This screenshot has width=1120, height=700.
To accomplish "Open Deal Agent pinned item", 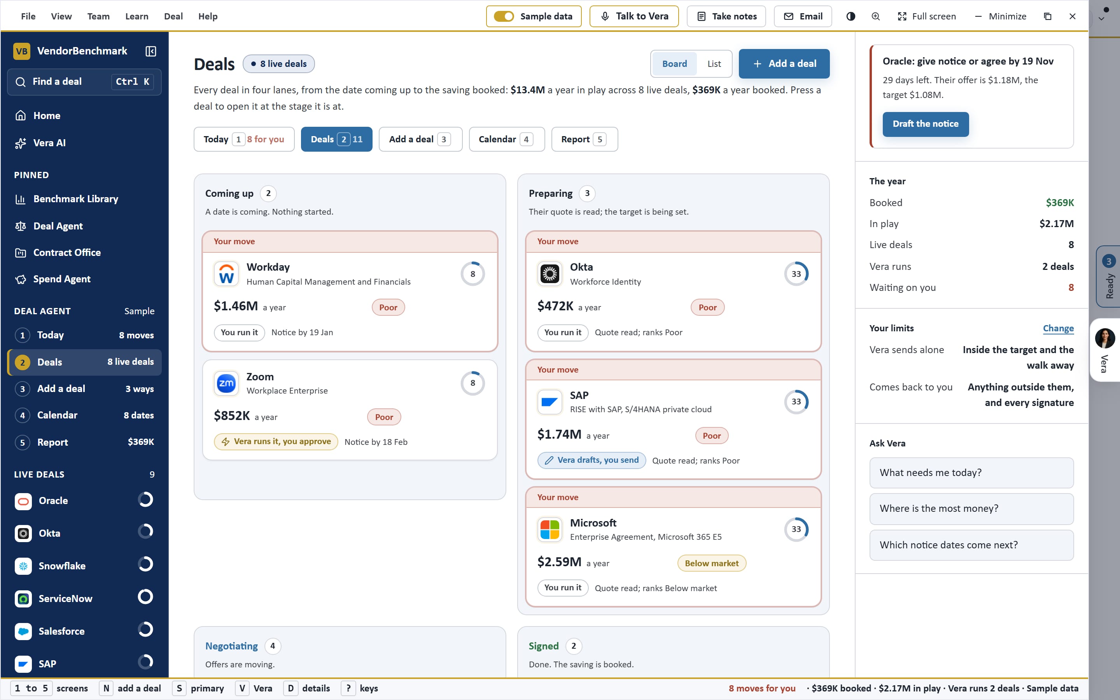I will click(84, 226).
